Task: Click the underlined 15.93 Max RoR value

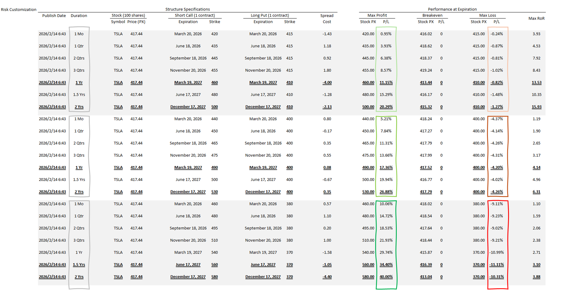Action: coord(536,107)
